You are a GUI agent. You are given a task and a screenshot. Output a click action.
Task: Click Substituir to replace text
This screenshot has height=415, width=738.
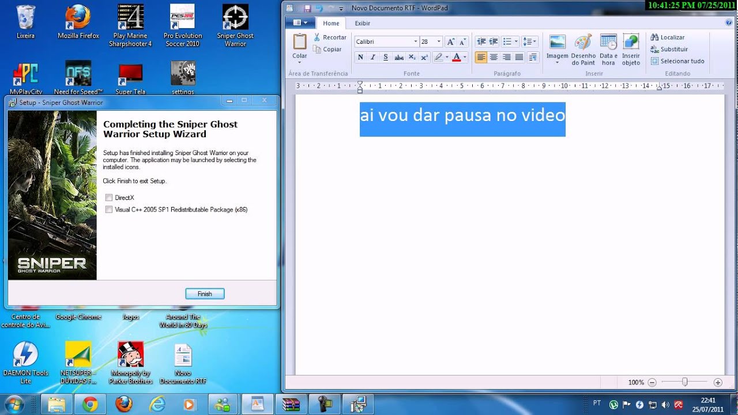click(669, 50)
